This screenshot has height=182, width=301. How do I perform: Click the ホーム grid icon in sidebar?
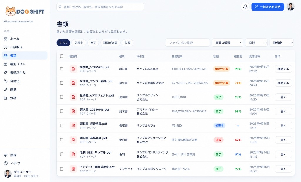pyautogui.click(x=6, y=39)
